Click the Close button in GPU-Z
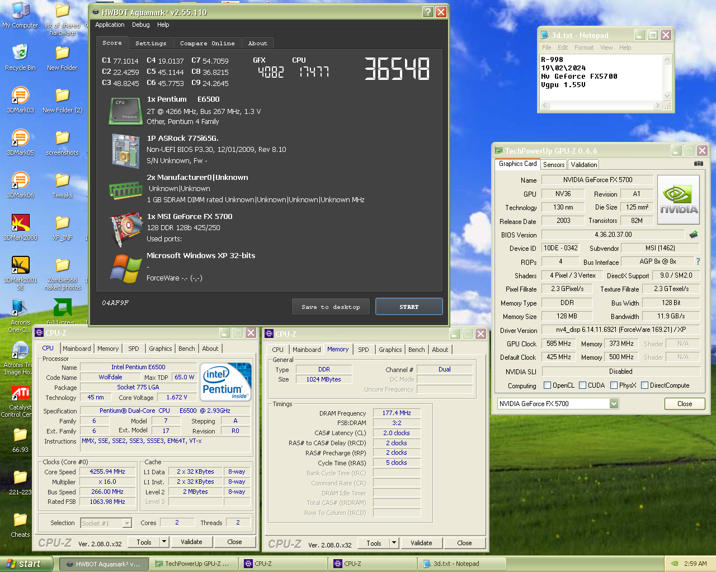This screenshot has height=572, width=716. click(685, 404)
